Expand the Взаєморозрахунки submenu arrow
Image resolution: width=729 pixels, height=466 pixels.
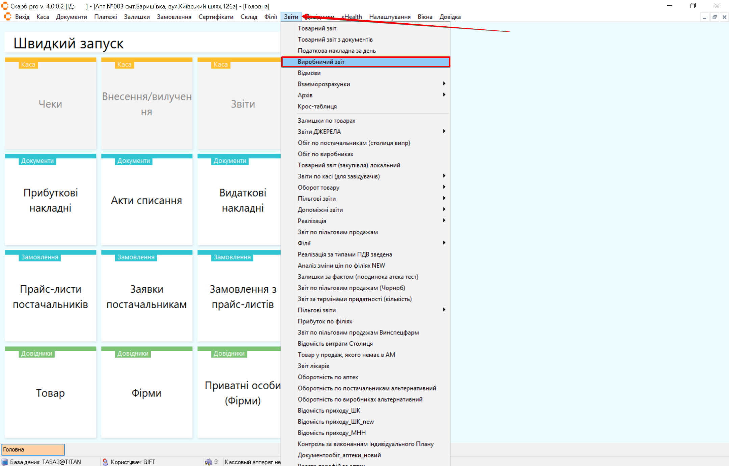[x=444, y=84]
